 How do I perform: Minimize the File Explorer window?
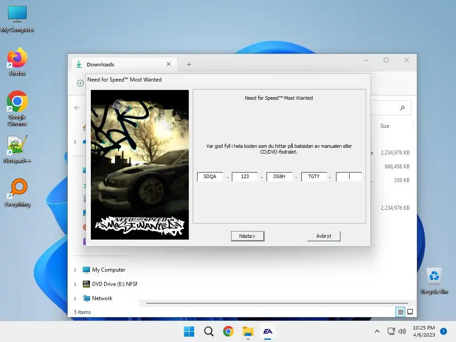click(x=366, y=60)
